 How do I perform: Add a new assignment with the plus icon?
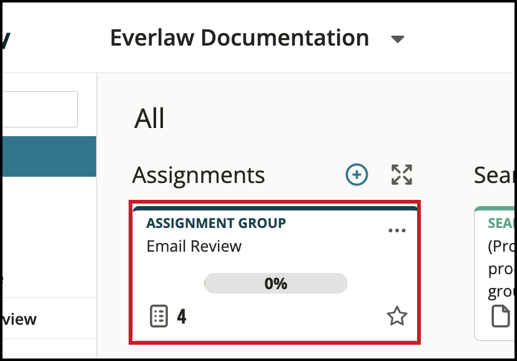[x=357, y=174]
